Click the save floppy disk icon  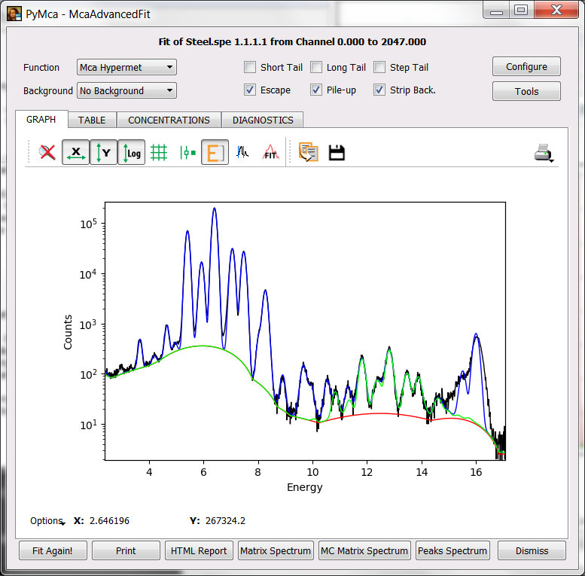337,152
